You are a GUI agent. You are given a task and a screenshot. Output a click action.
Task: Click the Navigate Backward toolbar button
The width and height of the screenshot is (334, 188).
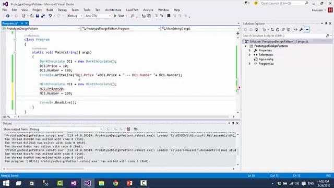[x=8, y=16]
